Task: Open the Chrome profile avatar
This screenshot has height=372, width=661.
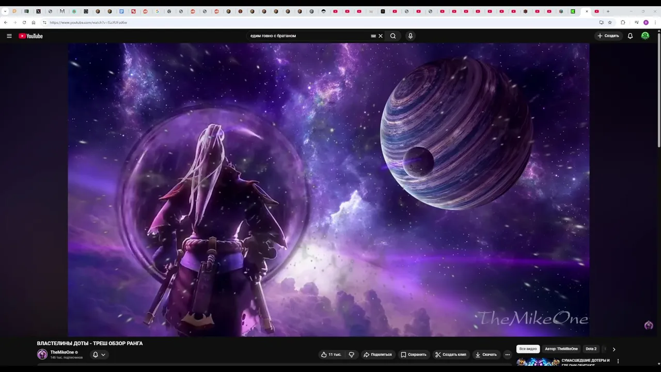Action: [646, 22]
